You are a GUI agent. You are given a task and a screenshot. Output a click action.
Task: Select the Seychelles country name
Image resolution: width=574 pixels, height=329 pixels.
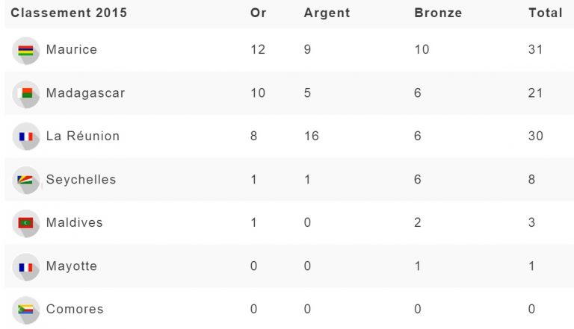tap(81, 180)
